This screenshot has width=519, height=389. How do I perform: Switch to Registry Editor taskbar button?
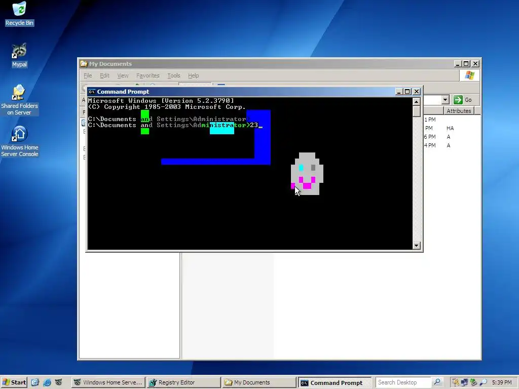pos(183,382)
